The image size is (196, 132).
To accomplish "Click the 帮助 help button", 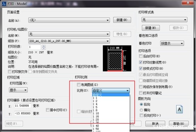I will point(179,124).
